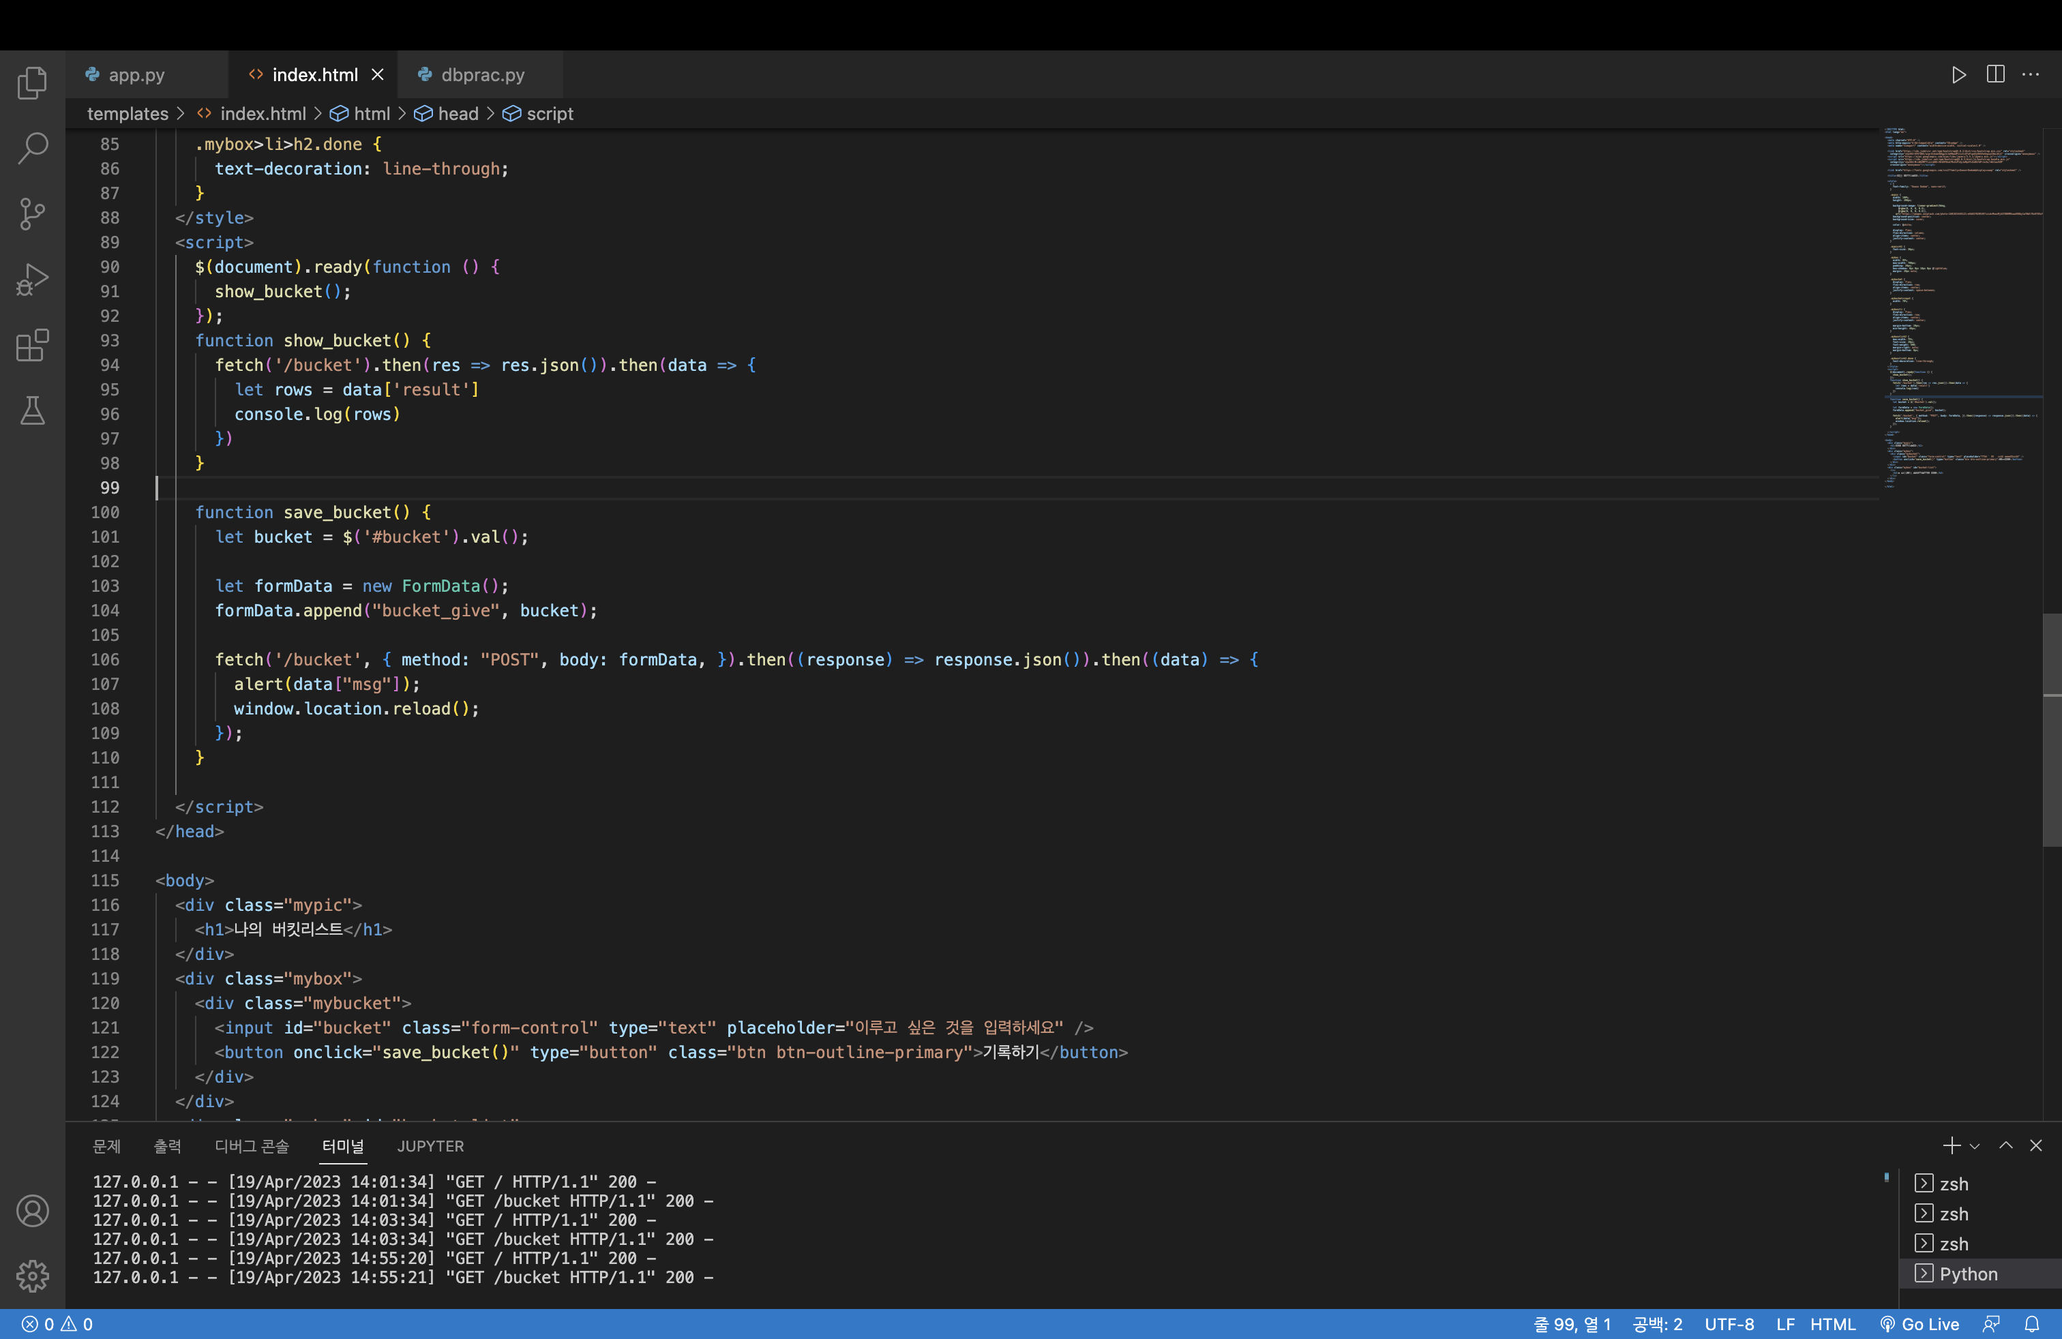Image resolution: width=2062 pixels, height=1339 pixels.
Task: Close the index.html tab
Action: click(x=378, y=74)
